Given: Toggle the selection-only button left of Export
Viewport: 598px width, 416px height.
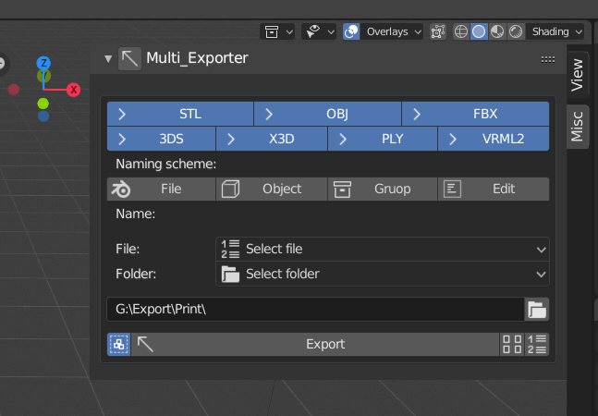Looking at the screenshot, I should [x=118, y=344].
